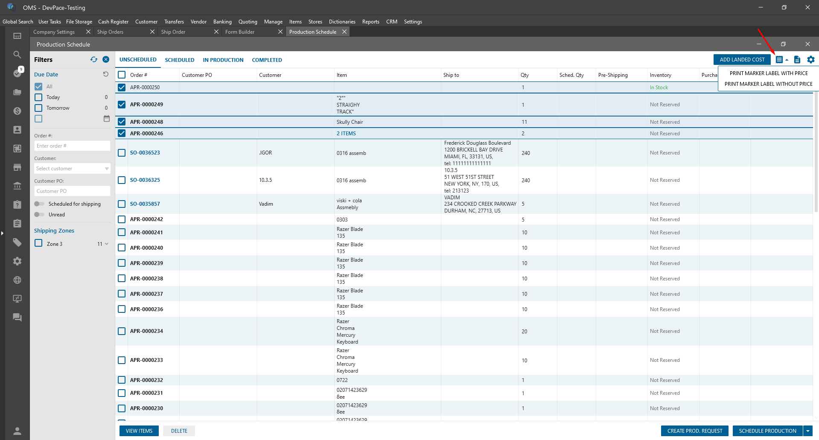The height and width of the screenshot is (440, 819).
Task: Click the Add Landed Cost button
Action: point(742,60)
